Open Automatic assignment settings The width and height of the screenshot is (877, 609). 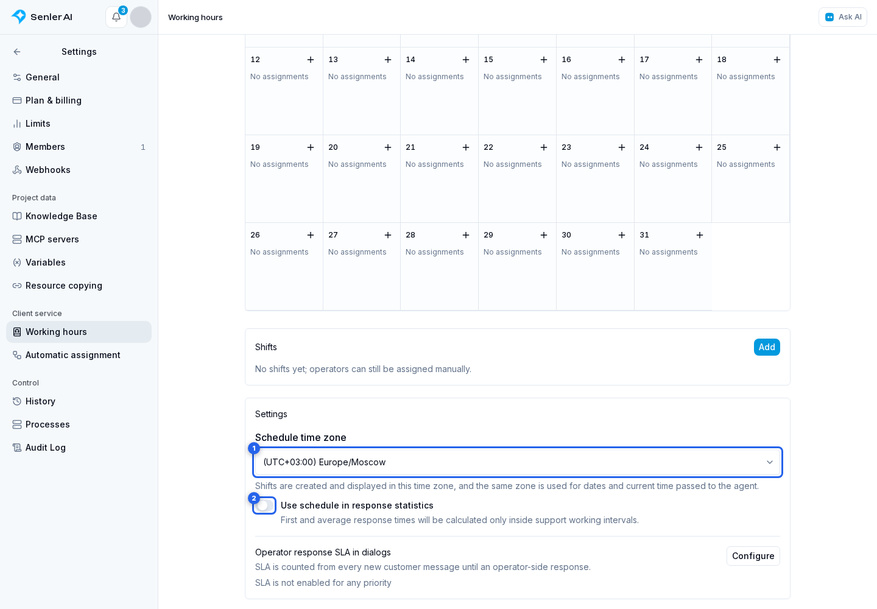(x=79, y=355)
